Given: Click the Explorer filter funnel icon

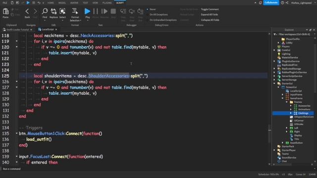Looking at the screenshot, I should tap(275, 35).
